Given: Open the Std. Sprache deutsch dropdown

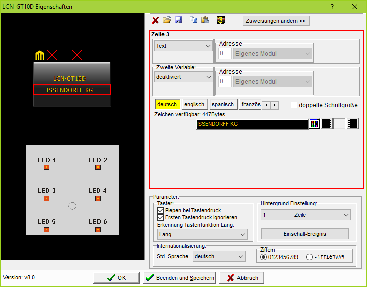Looking at the screenshot, I should (x=219, y=256).
